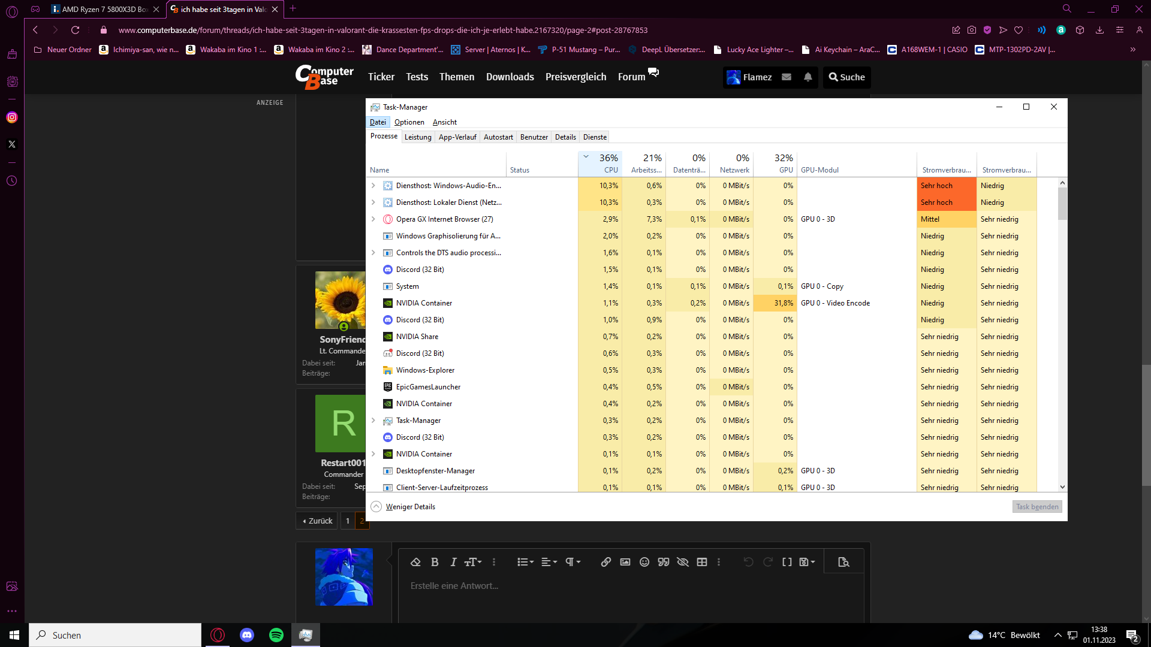
Task: Open the smiley emoji picker
Action: (x=644, y=562)
